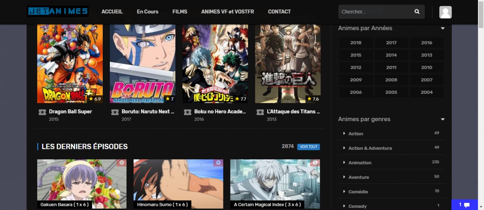
Task: Filter animes by year 2006
Action: [356, 92]
